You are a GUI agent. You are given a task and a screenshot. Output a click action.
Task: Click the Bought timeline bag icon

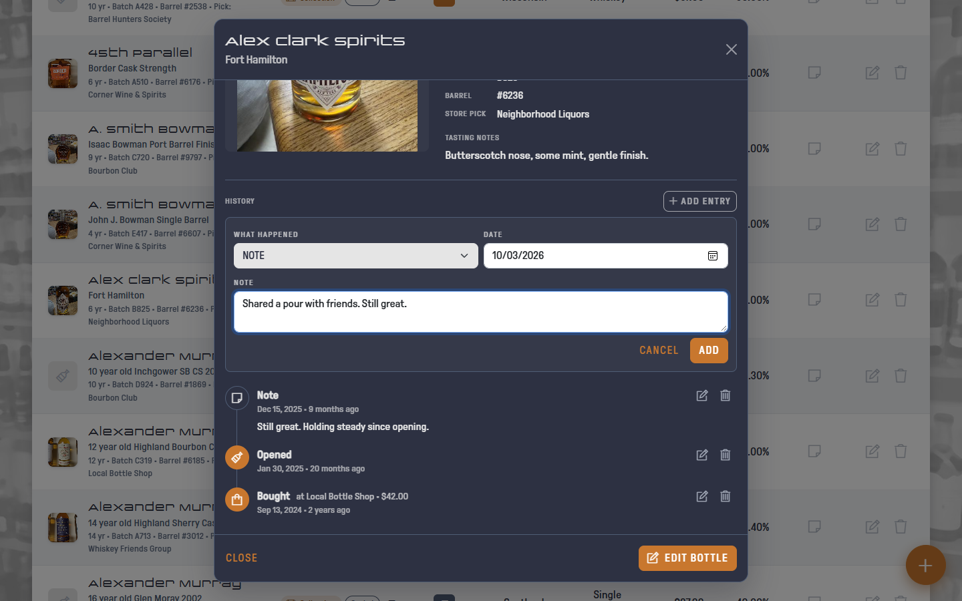237,499
